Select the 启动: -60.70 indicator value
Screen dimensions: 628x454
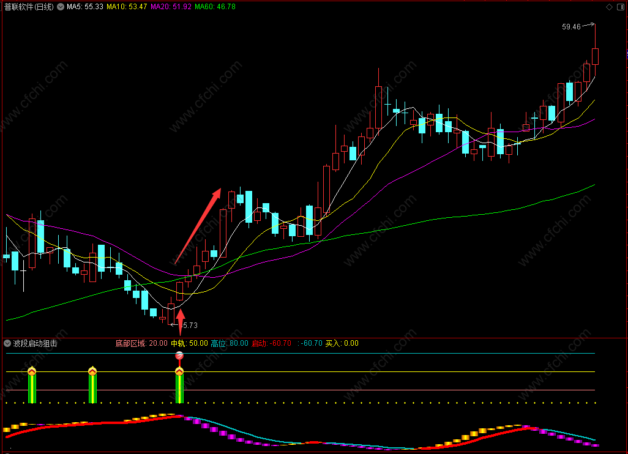tap(271, 343)
